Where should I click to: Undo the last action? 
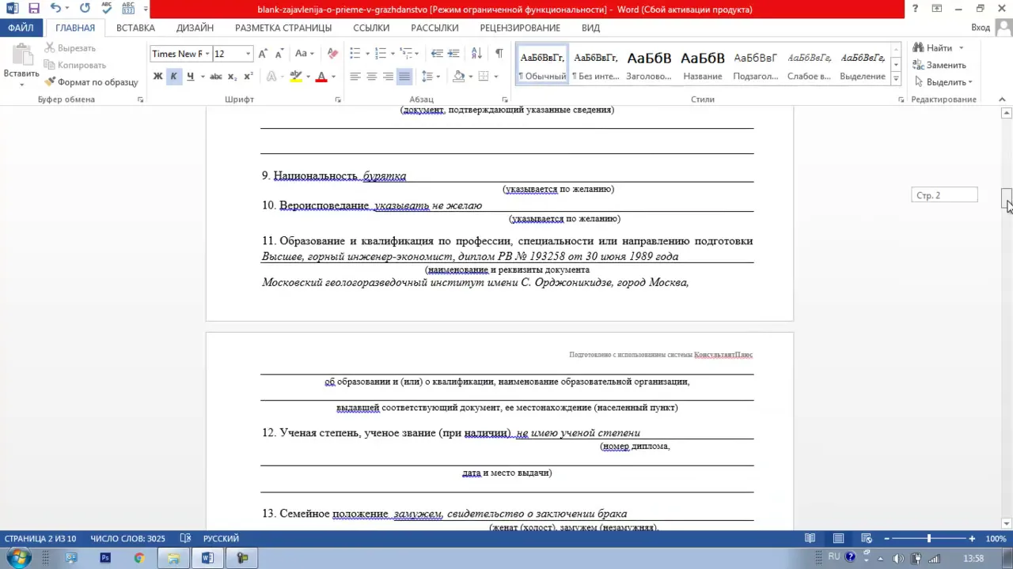tap(55, 9)
